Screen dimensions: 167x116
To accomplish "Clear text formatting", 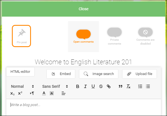I will click(x=128, y=86).
